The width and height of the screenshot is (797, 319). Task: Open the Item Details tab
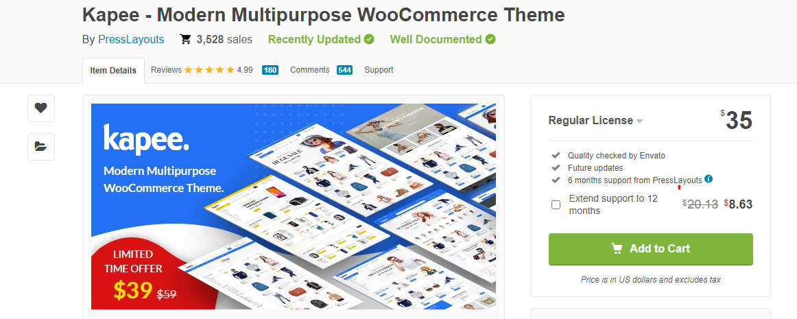113,71
